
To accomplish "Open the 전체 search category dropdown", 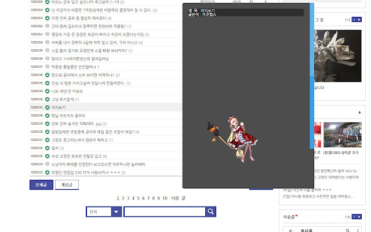I will pyautogui.click(x=104, y=212).
